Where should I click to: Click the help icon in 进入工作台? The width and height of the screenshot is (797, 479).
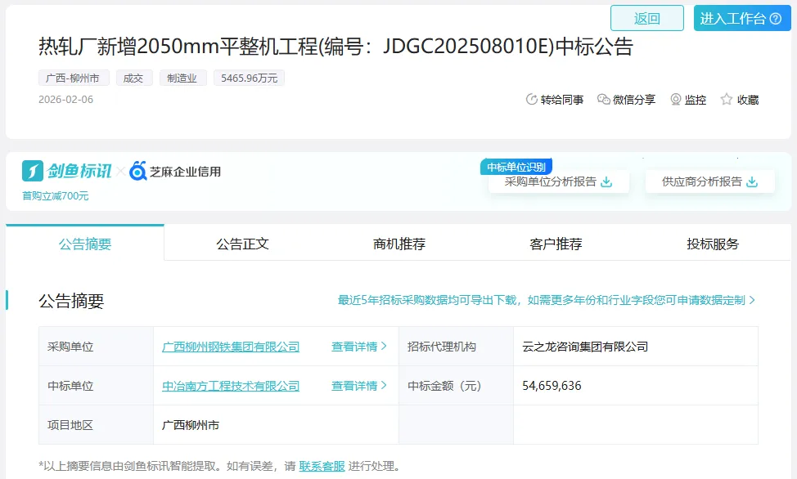point(776,19)
